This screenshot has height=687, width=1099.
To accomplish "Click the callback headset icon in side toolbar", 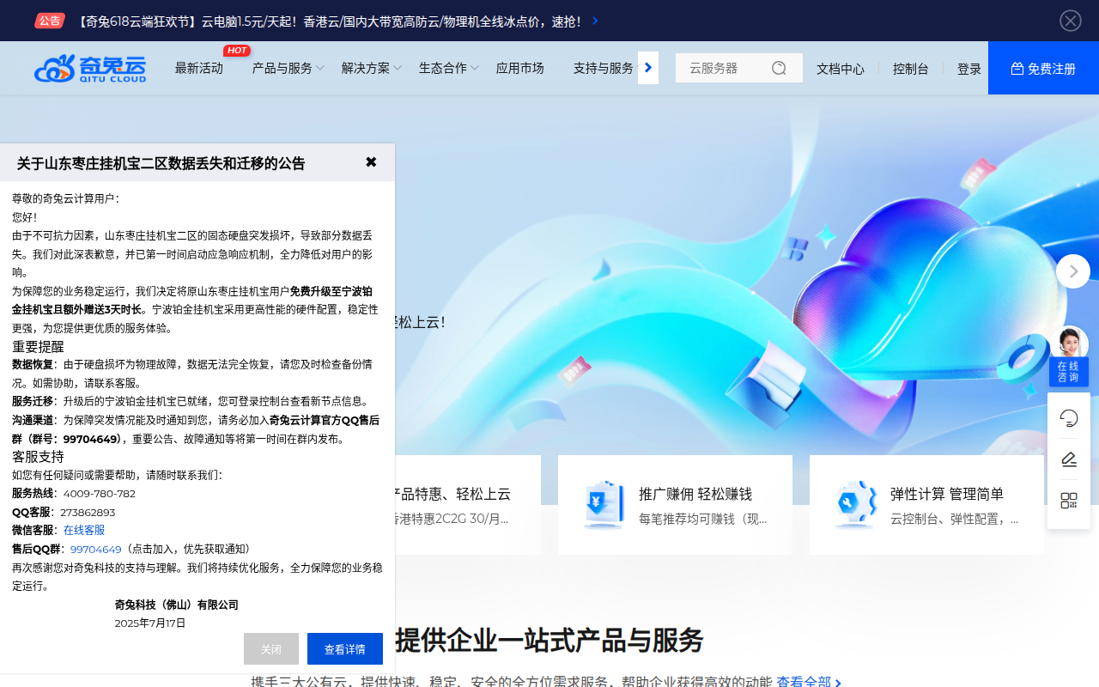I will click(x=1069, y=418).
